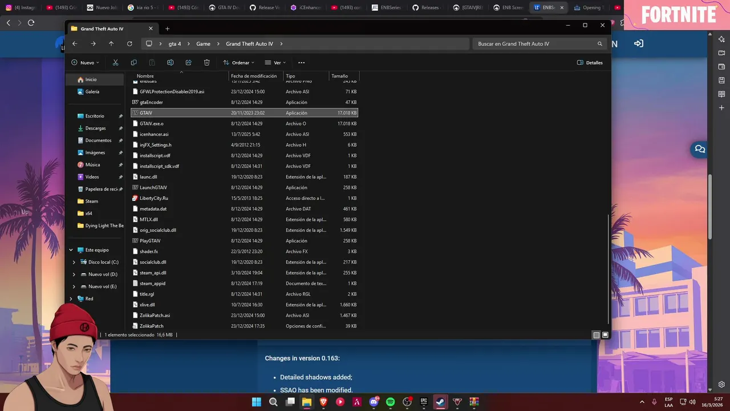730x411 pixels.
Task: Sort by Fecha de modificación column header
Action: click(254, 76)
